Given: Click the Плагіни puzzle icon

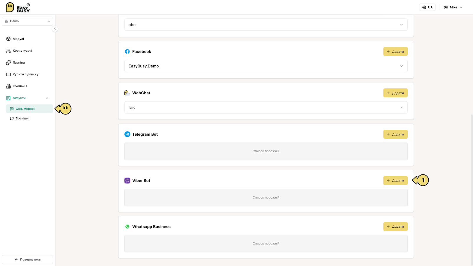Looking at the screenshot, I should pyautogui.click(x=8, y=62).
